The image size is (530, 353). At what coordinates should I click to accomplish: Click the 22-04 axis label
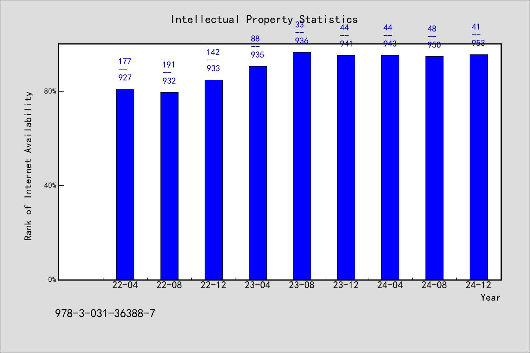pyautogui.click(x=125, y=285)
